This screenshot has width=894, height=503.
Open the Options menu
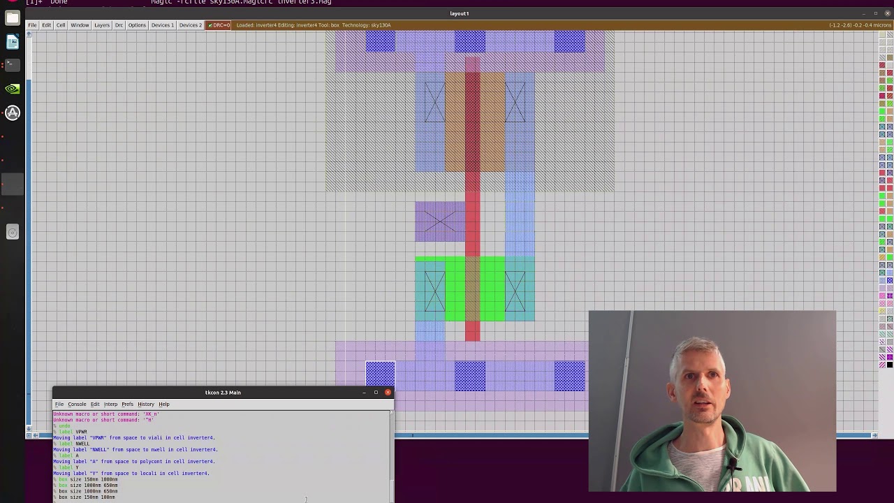137,25
